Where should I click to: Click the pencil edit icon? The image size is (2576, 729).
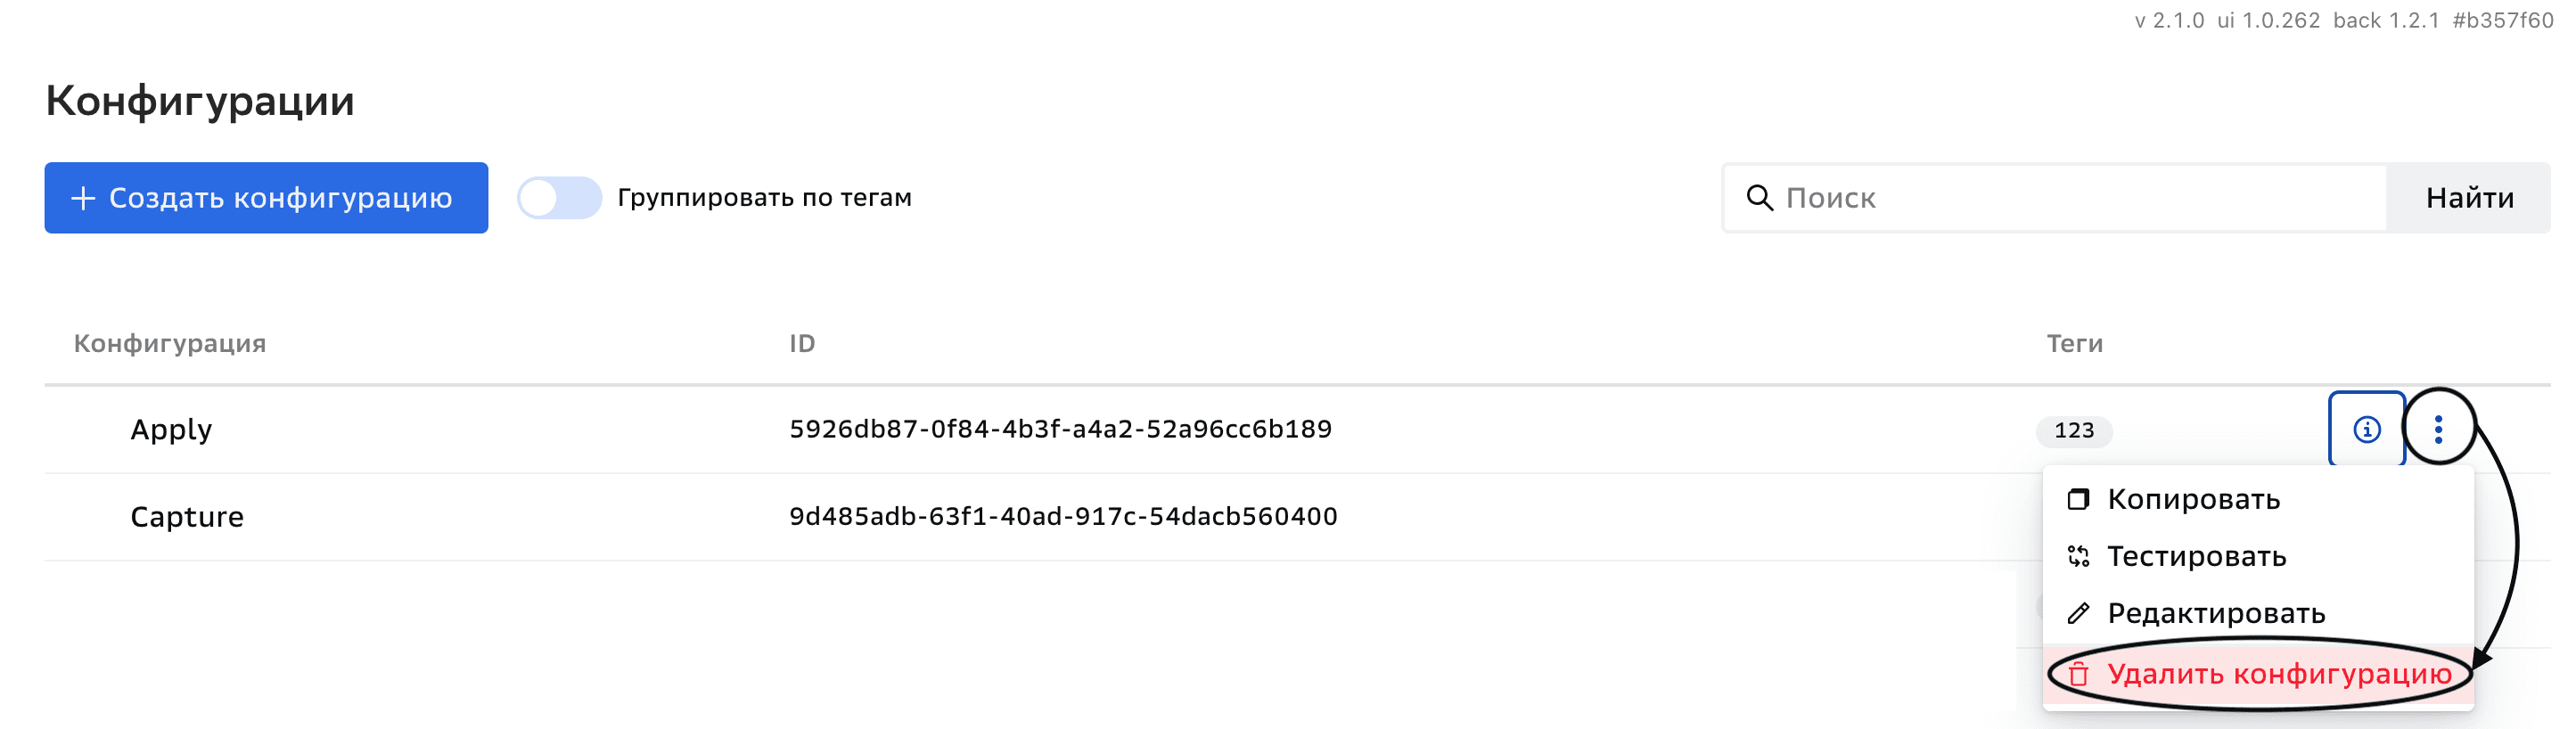pos(2078,613)
